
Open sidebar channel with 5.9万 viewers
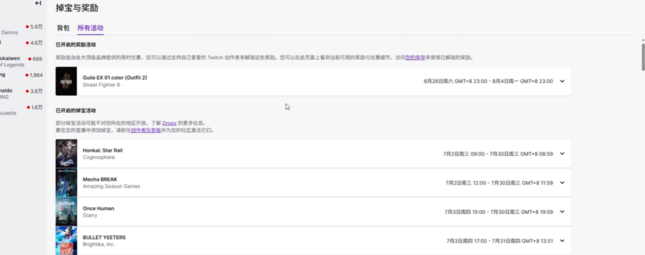(21, 29)
